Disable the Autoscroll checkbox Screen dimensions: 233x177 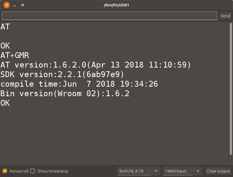coord(5,171)
